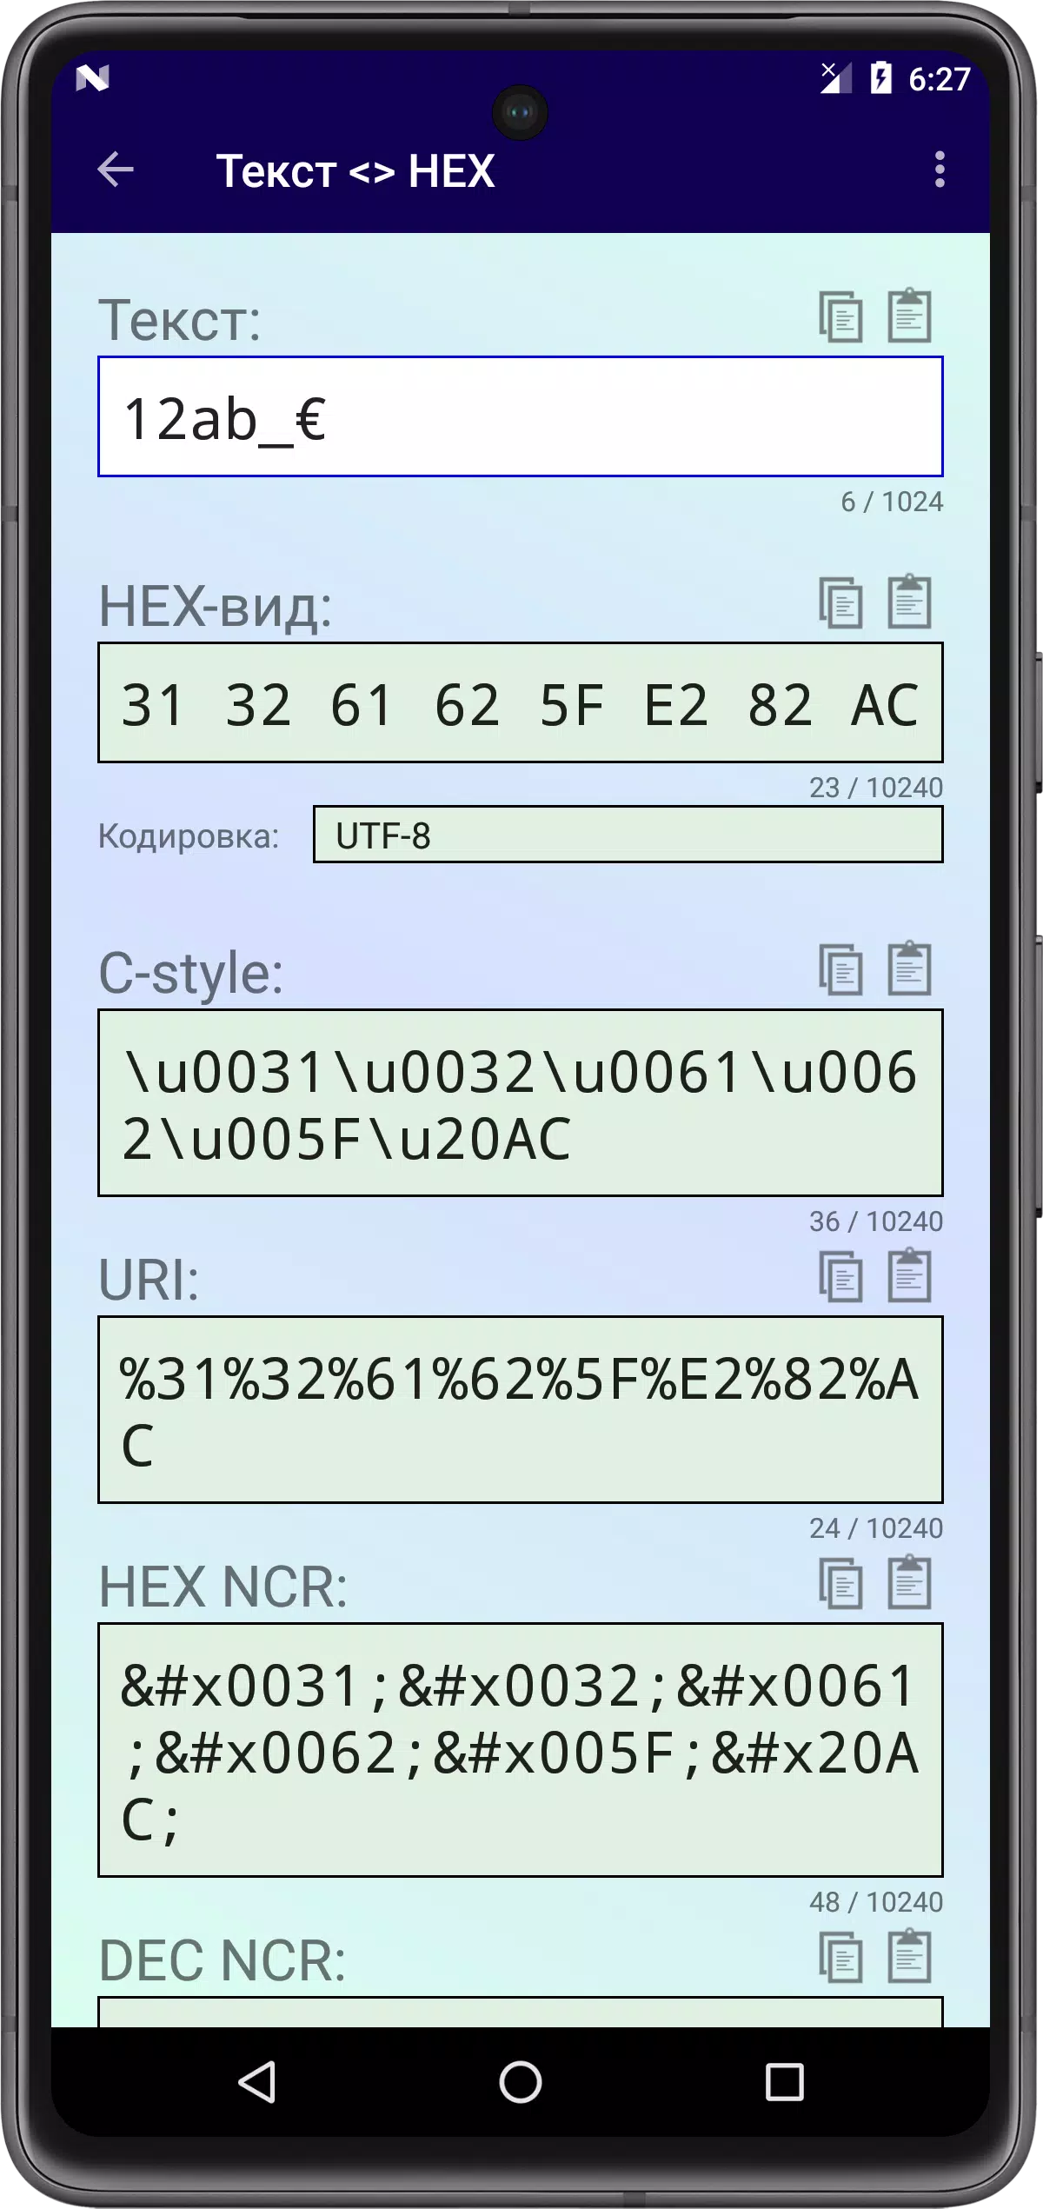Viewport: 1043px width, 2209px height.
Task: Copy the Текст field contents
Action: (x=840, y=316)
